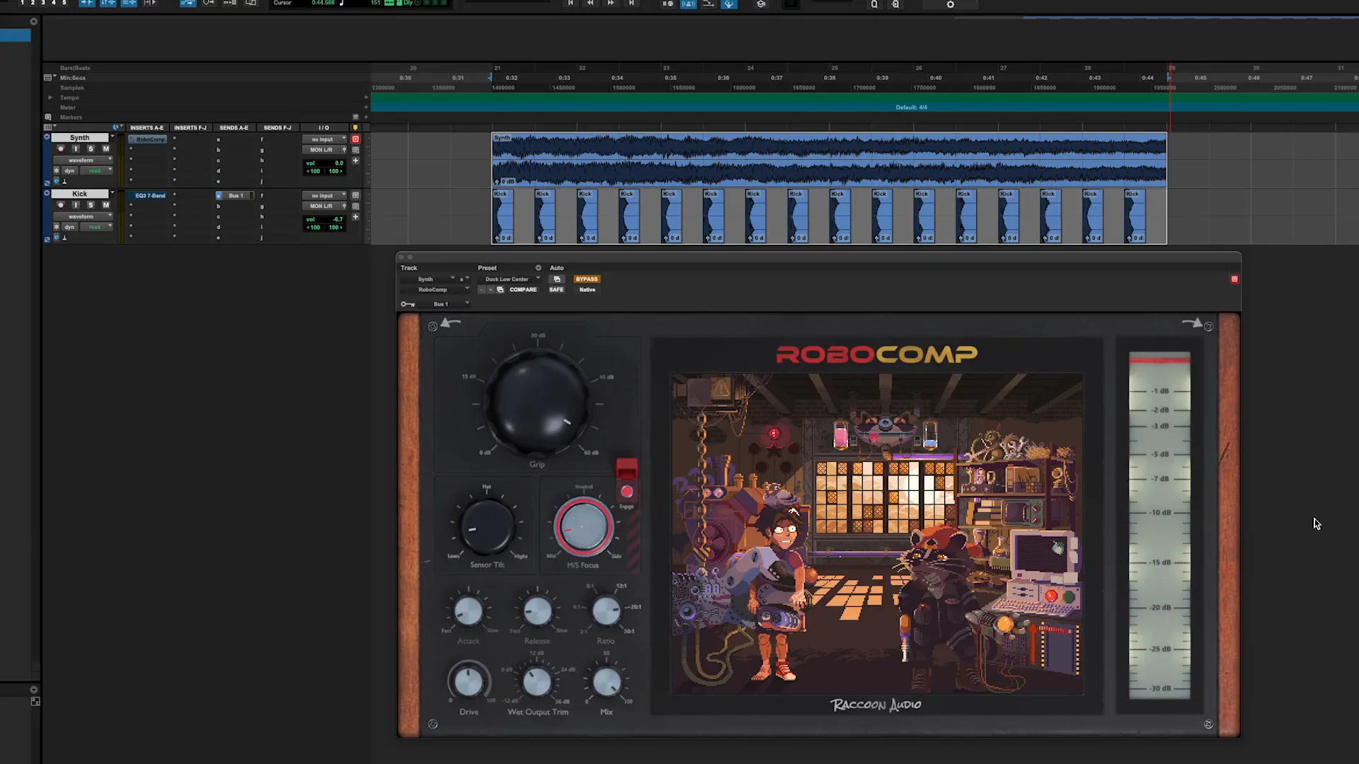Click the Synth audio clip in timeline
Image resolution: width=1359 pixels, height=764 pixels.
point(829,160)
